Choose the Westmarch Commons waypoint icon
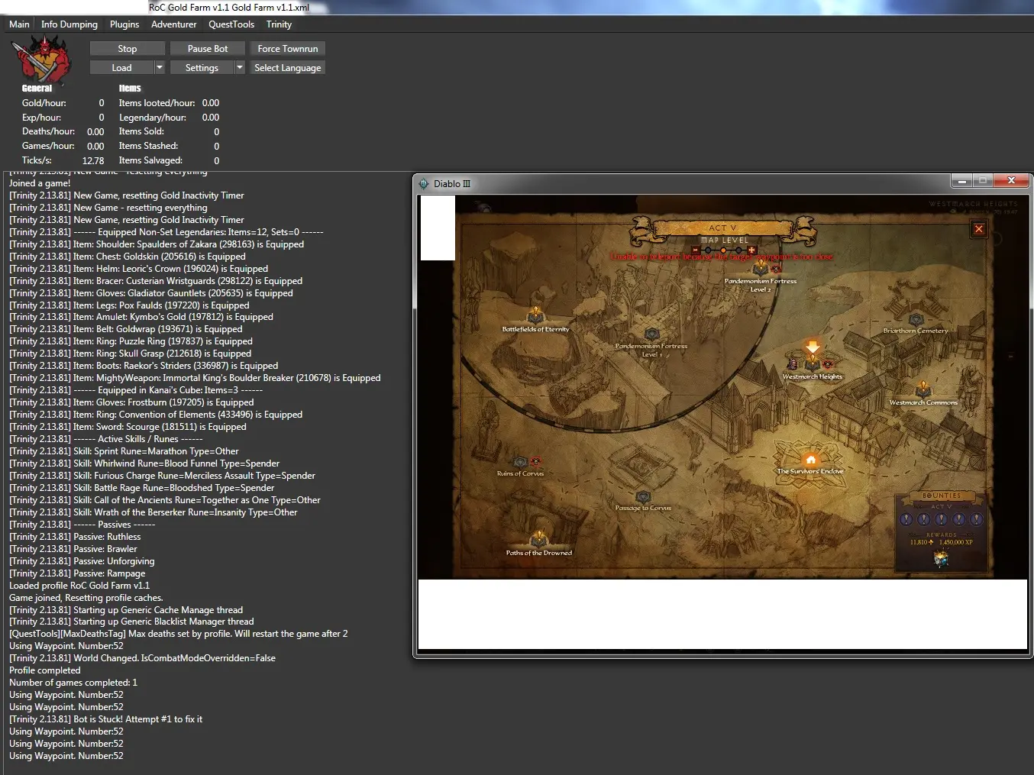This screenshot has width=1034, height=775. 923,389
